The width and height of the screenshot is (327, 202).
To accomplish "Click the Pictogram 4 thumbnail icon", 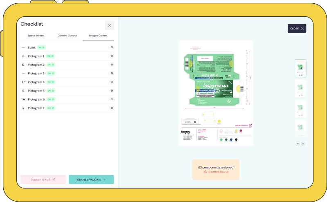I will [x=23, y=82].
